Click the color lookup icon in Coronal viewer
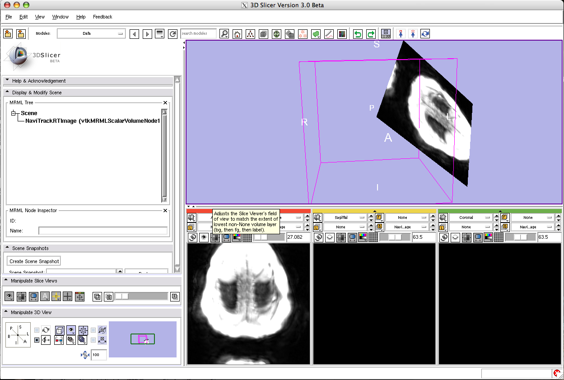 point(488,237)
